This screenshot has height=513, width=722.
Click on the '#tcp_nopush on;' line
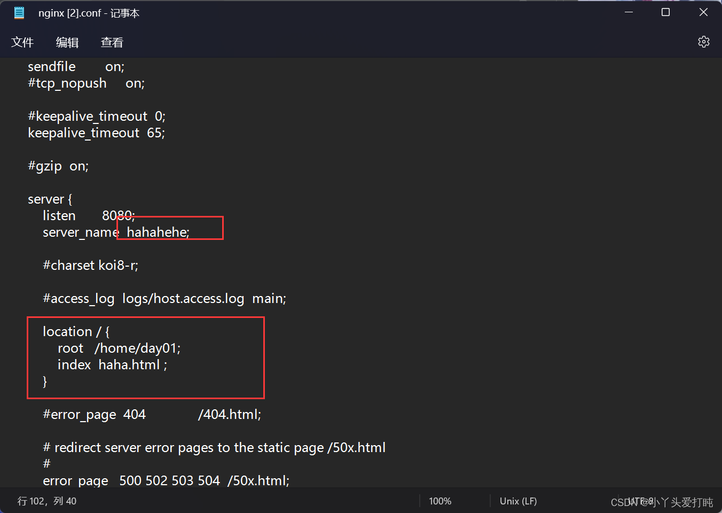[x=86, y=83]
